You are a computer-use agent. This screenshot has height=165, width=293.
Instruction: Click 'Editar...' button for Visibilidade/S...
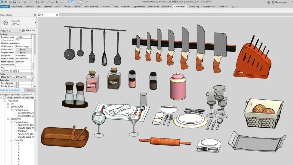23,49
